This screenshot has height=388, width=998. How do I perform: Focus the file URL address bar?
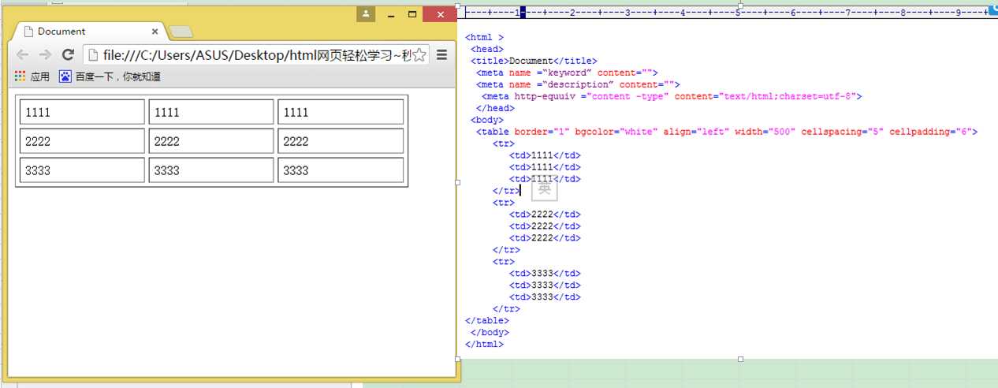pos(256,54)
